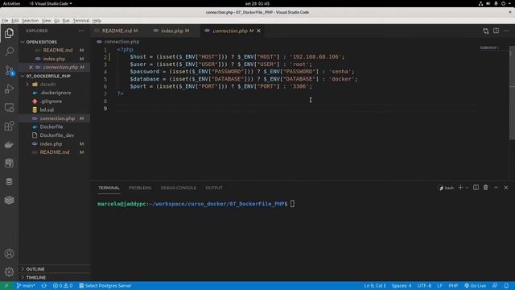Open the launch profile dropdown beside plus

[467, 188]
